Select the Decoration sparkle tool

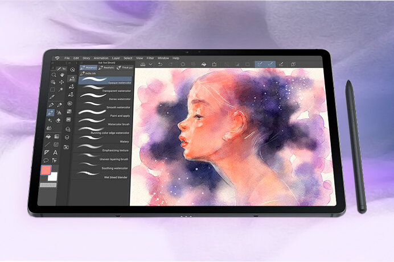pos(50,120)
